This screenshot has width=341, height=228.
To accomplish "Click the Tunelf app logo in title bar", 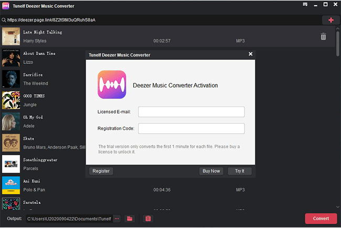I will point(6,6).
